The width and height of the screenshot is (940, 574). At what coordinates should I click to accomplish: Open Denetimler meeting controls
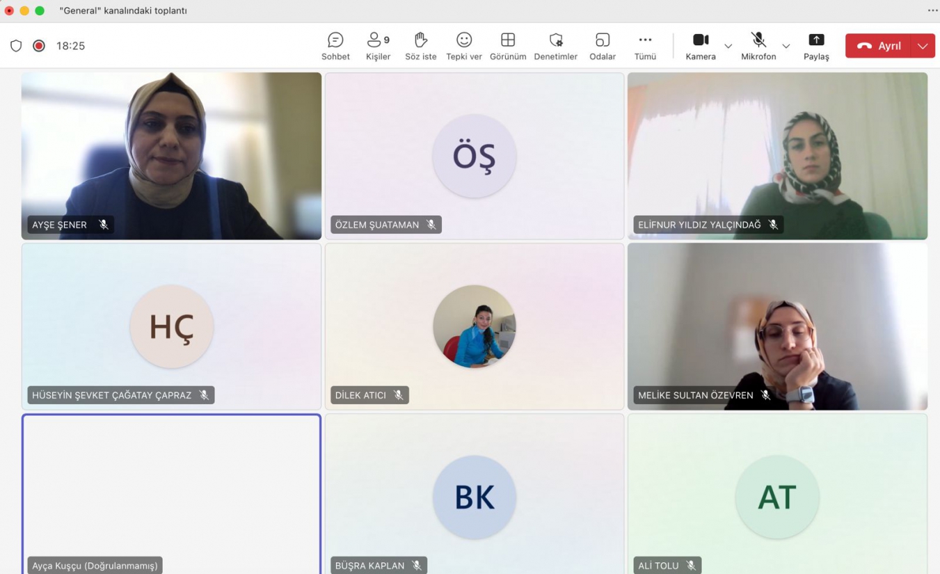(555, 46)
